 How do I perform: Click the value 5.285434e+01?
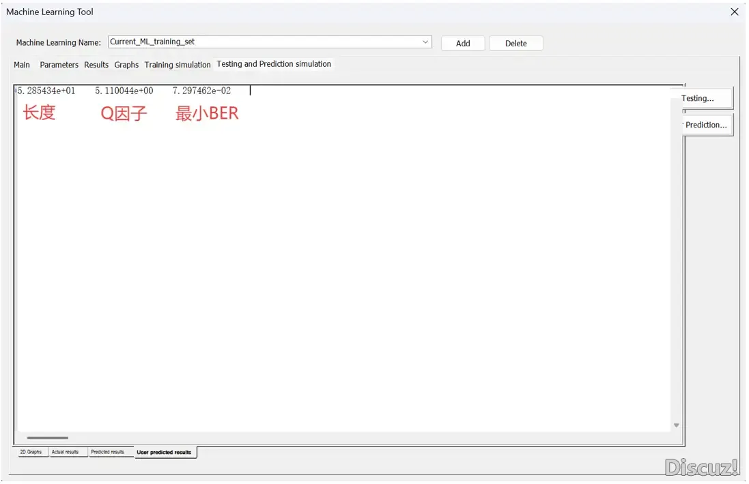click(46, 91)
